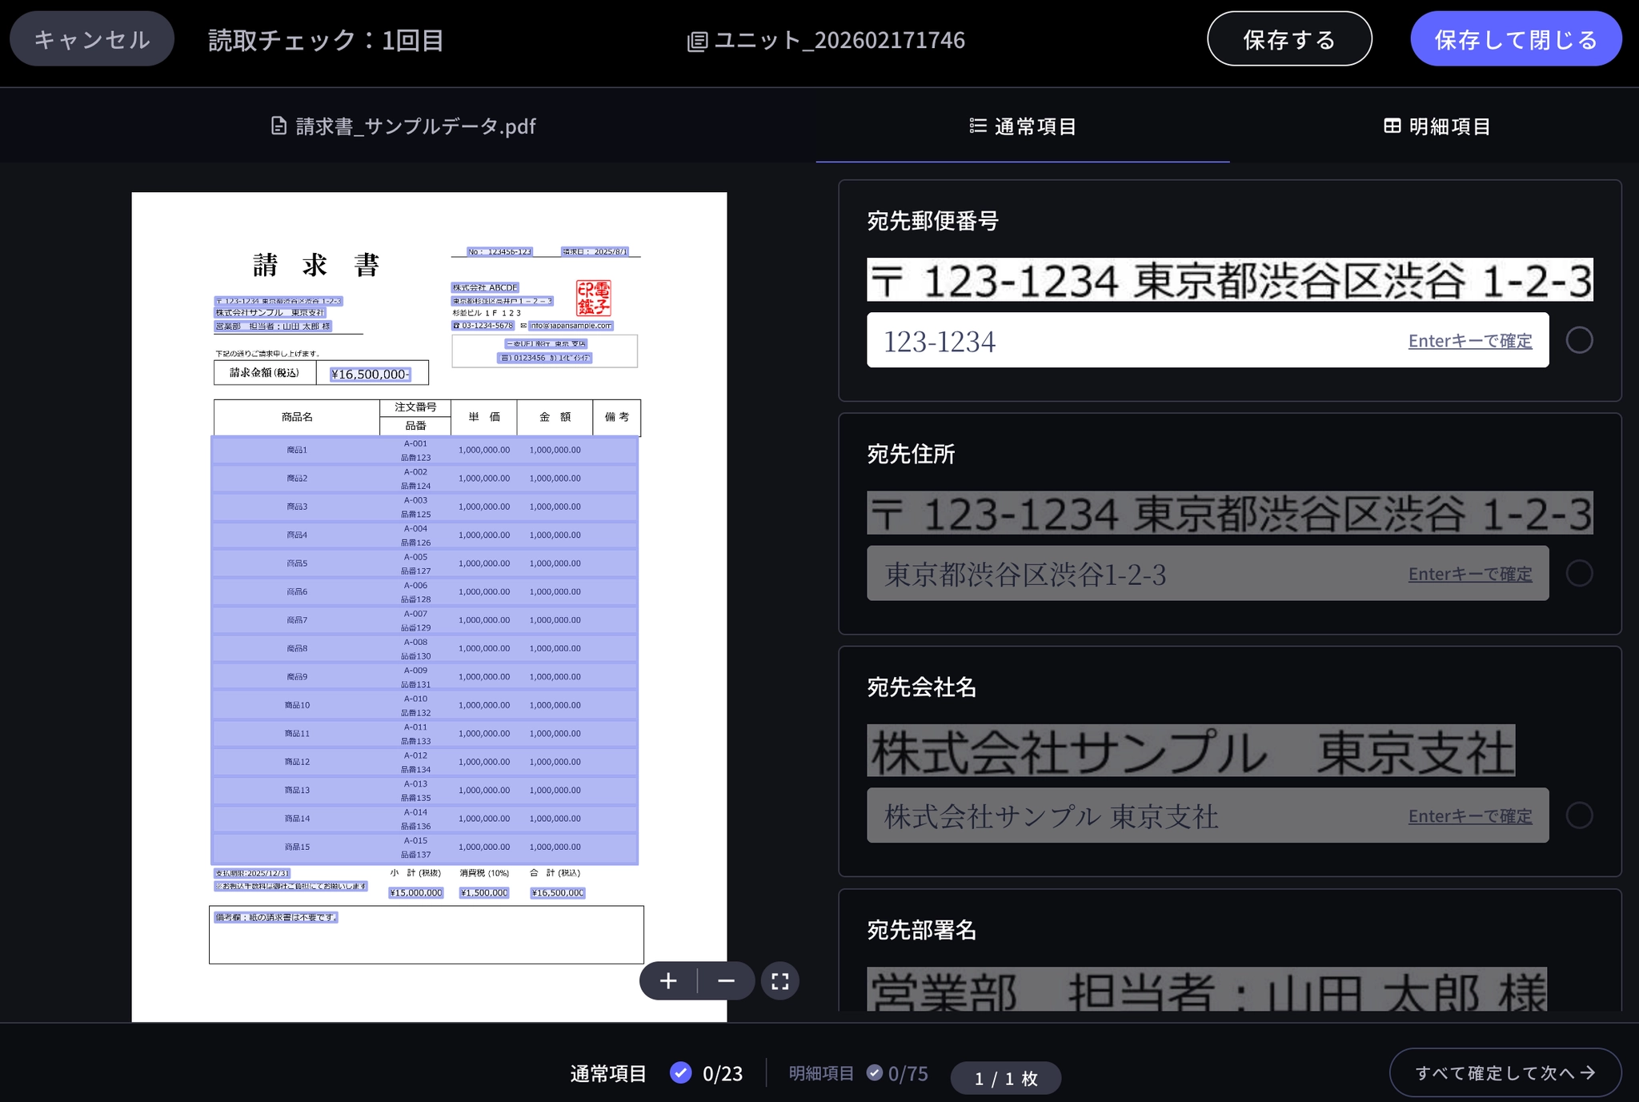Click the ¥15,000,000 subtotal in document
The image size is (1639, 1102).
pos(415,892)
